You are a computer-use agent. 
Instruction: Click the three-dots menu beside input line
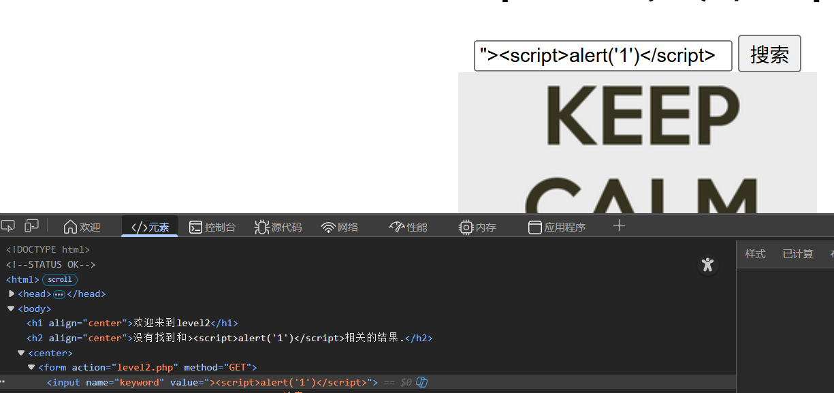coord(3,382)
